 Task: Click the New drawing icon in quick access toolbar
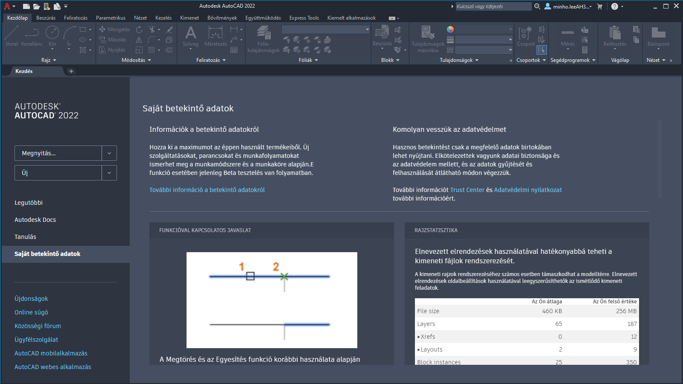click(26, 6)
